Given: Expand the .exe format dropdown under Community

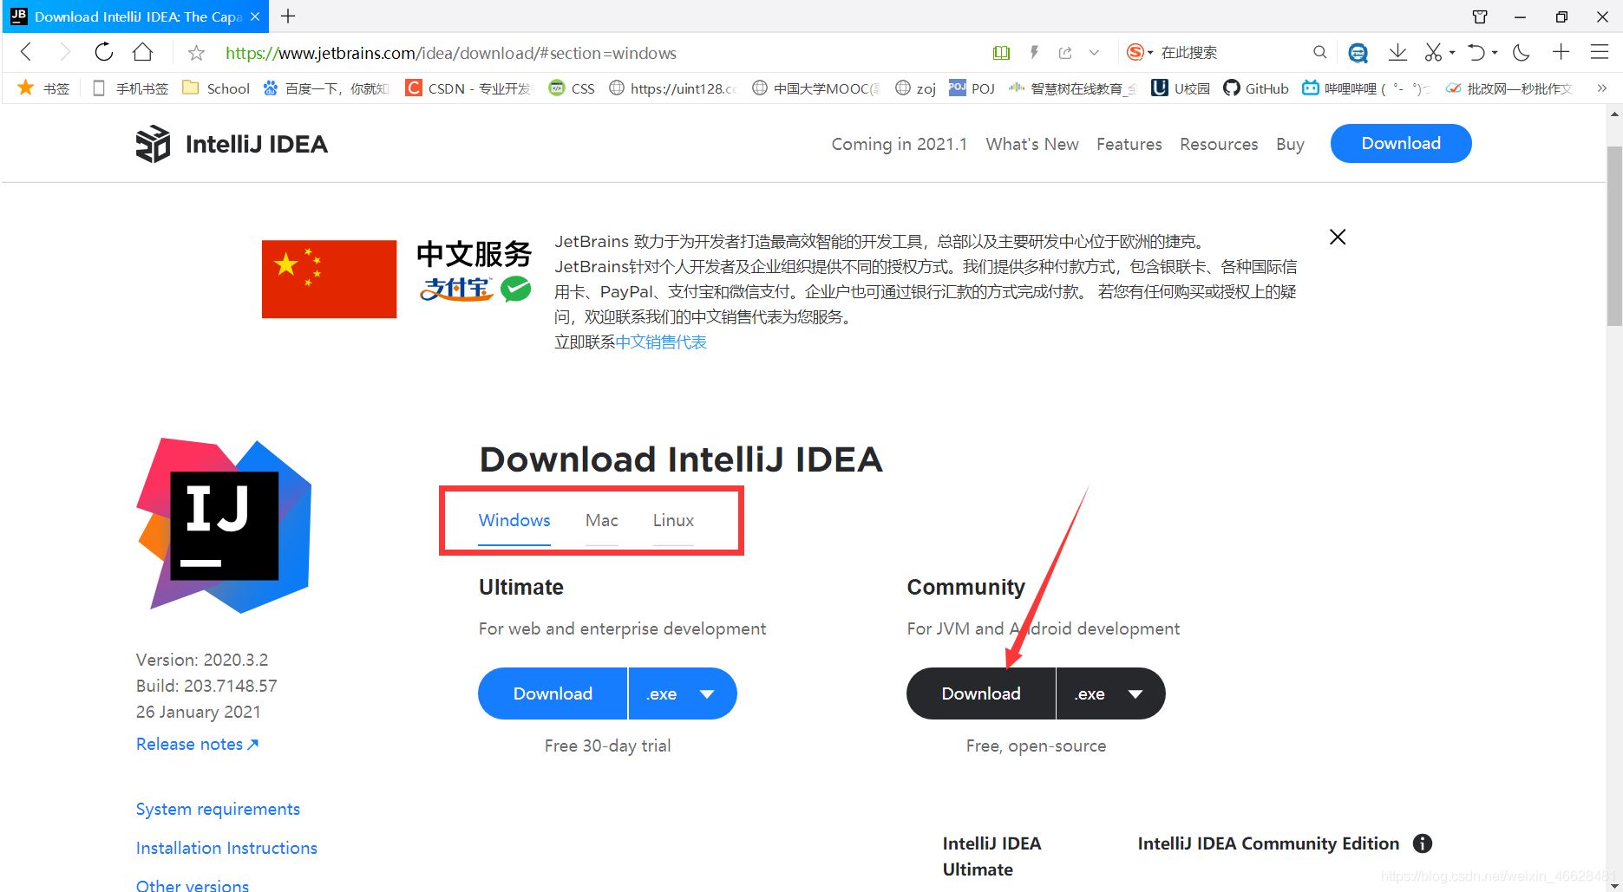Looking at the screenshot, I should click(1111, 693).
